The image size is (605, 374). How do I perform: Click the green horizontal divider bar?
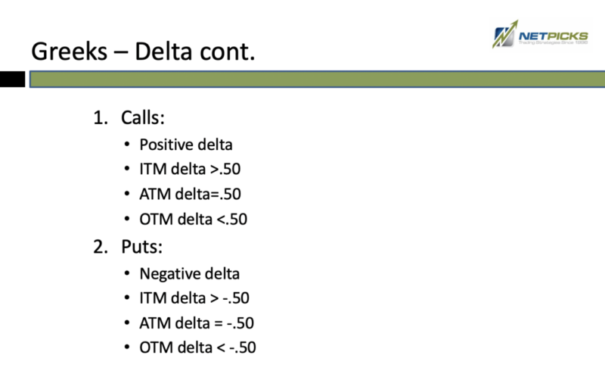tap(317, 79)
